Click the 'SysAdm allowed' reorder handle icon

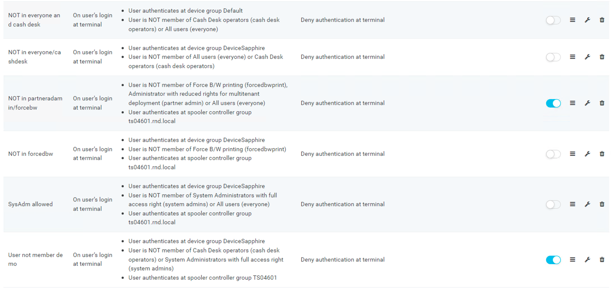(x=572, y=205)
